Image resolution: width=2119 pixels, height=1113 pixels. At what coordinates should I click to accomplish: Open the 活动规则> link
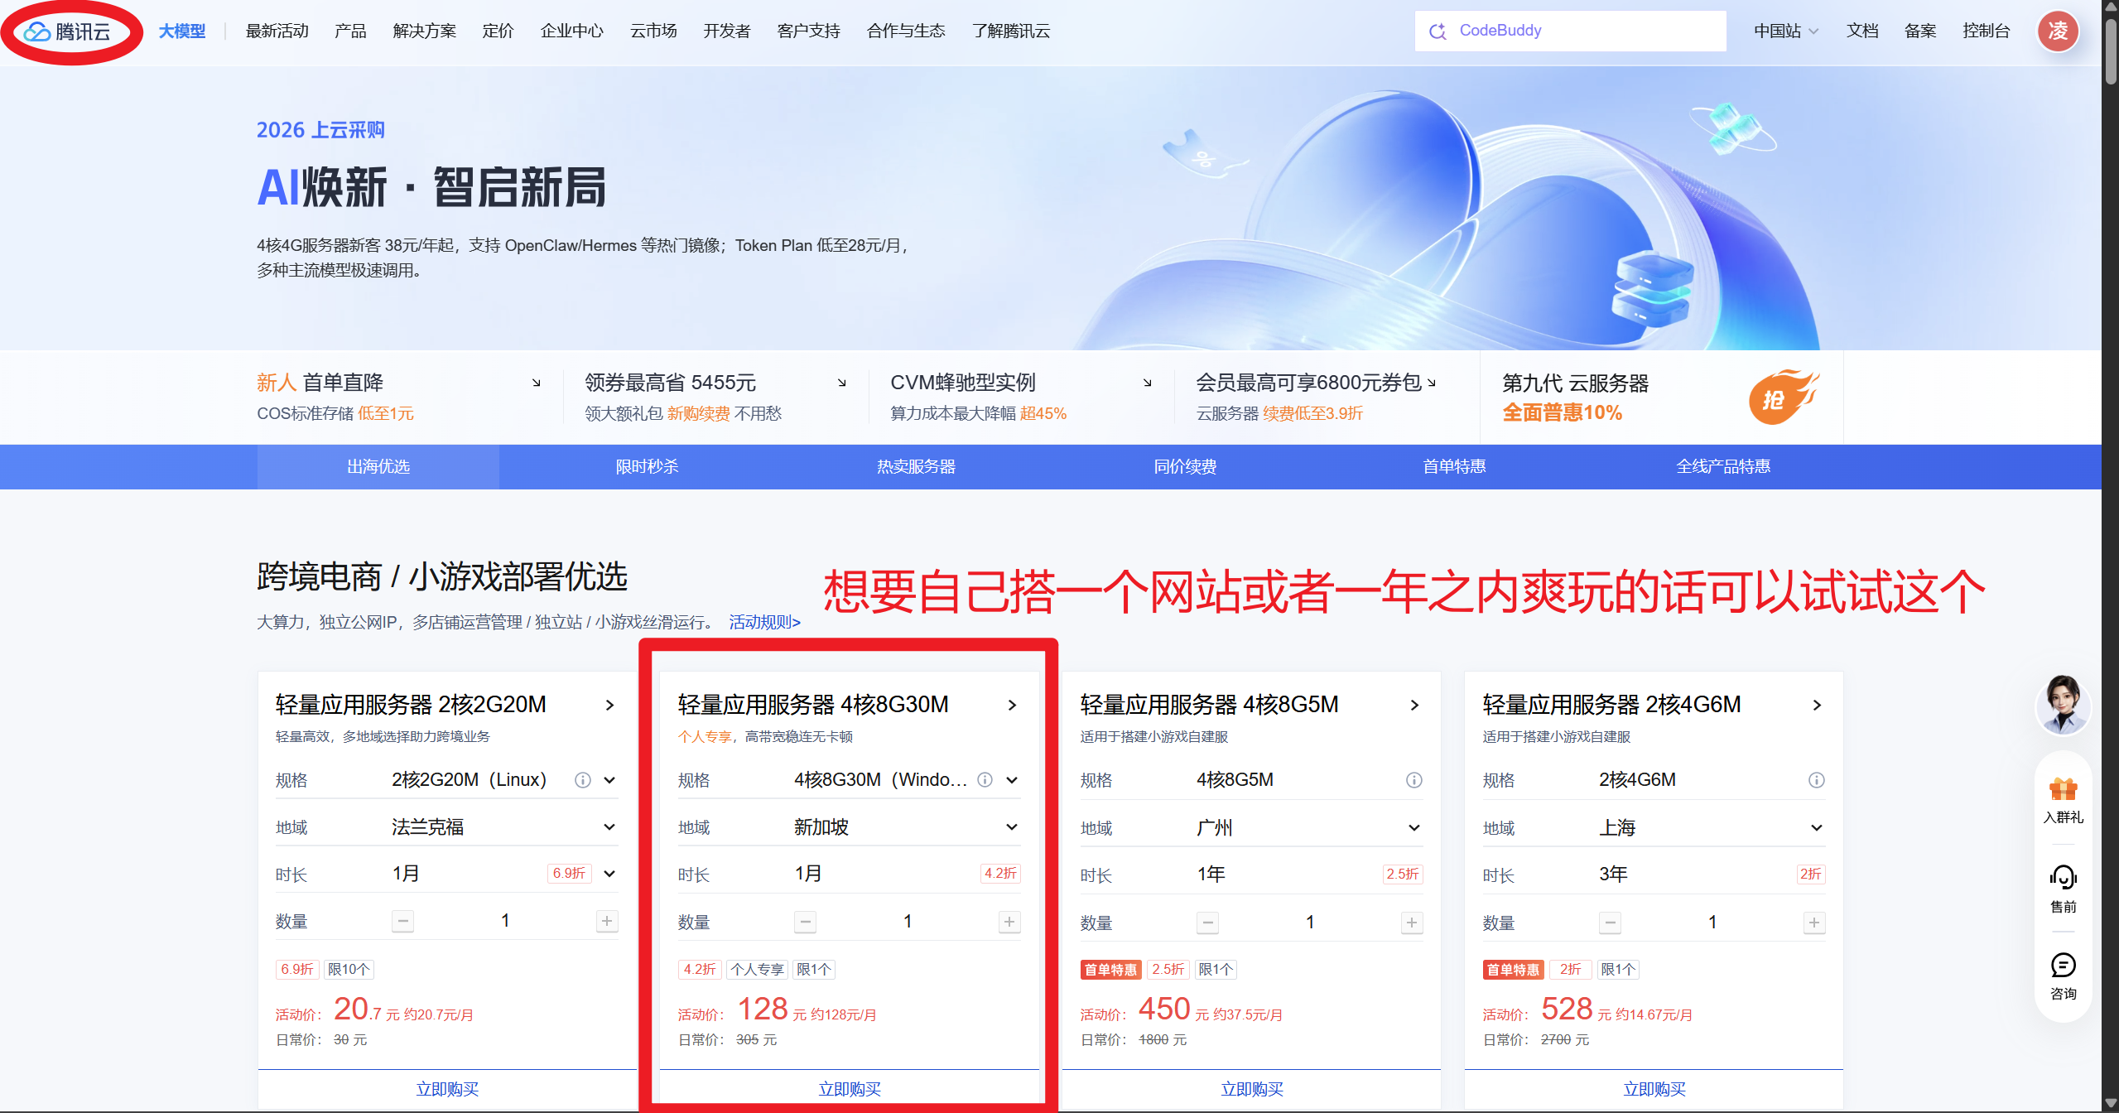tap(764, 622)
